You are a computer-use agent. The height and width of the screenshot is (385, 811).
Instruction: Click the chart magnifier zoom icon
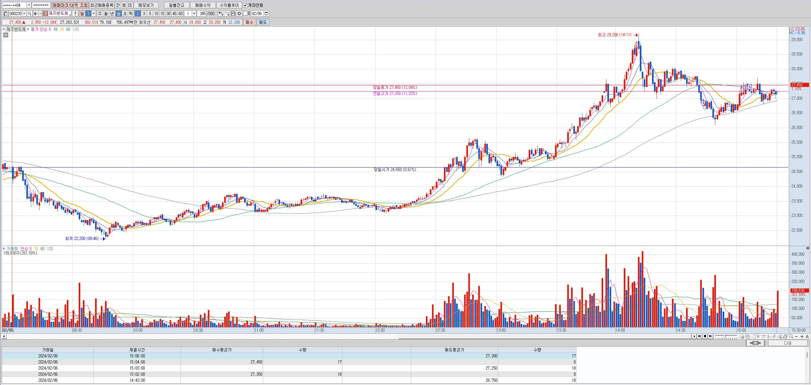click(791, 336)
